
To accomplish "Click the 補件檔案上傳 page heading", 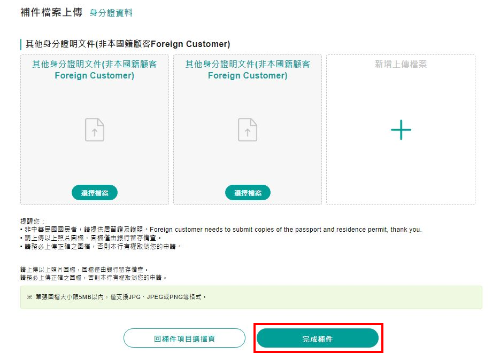I will 51,12.
